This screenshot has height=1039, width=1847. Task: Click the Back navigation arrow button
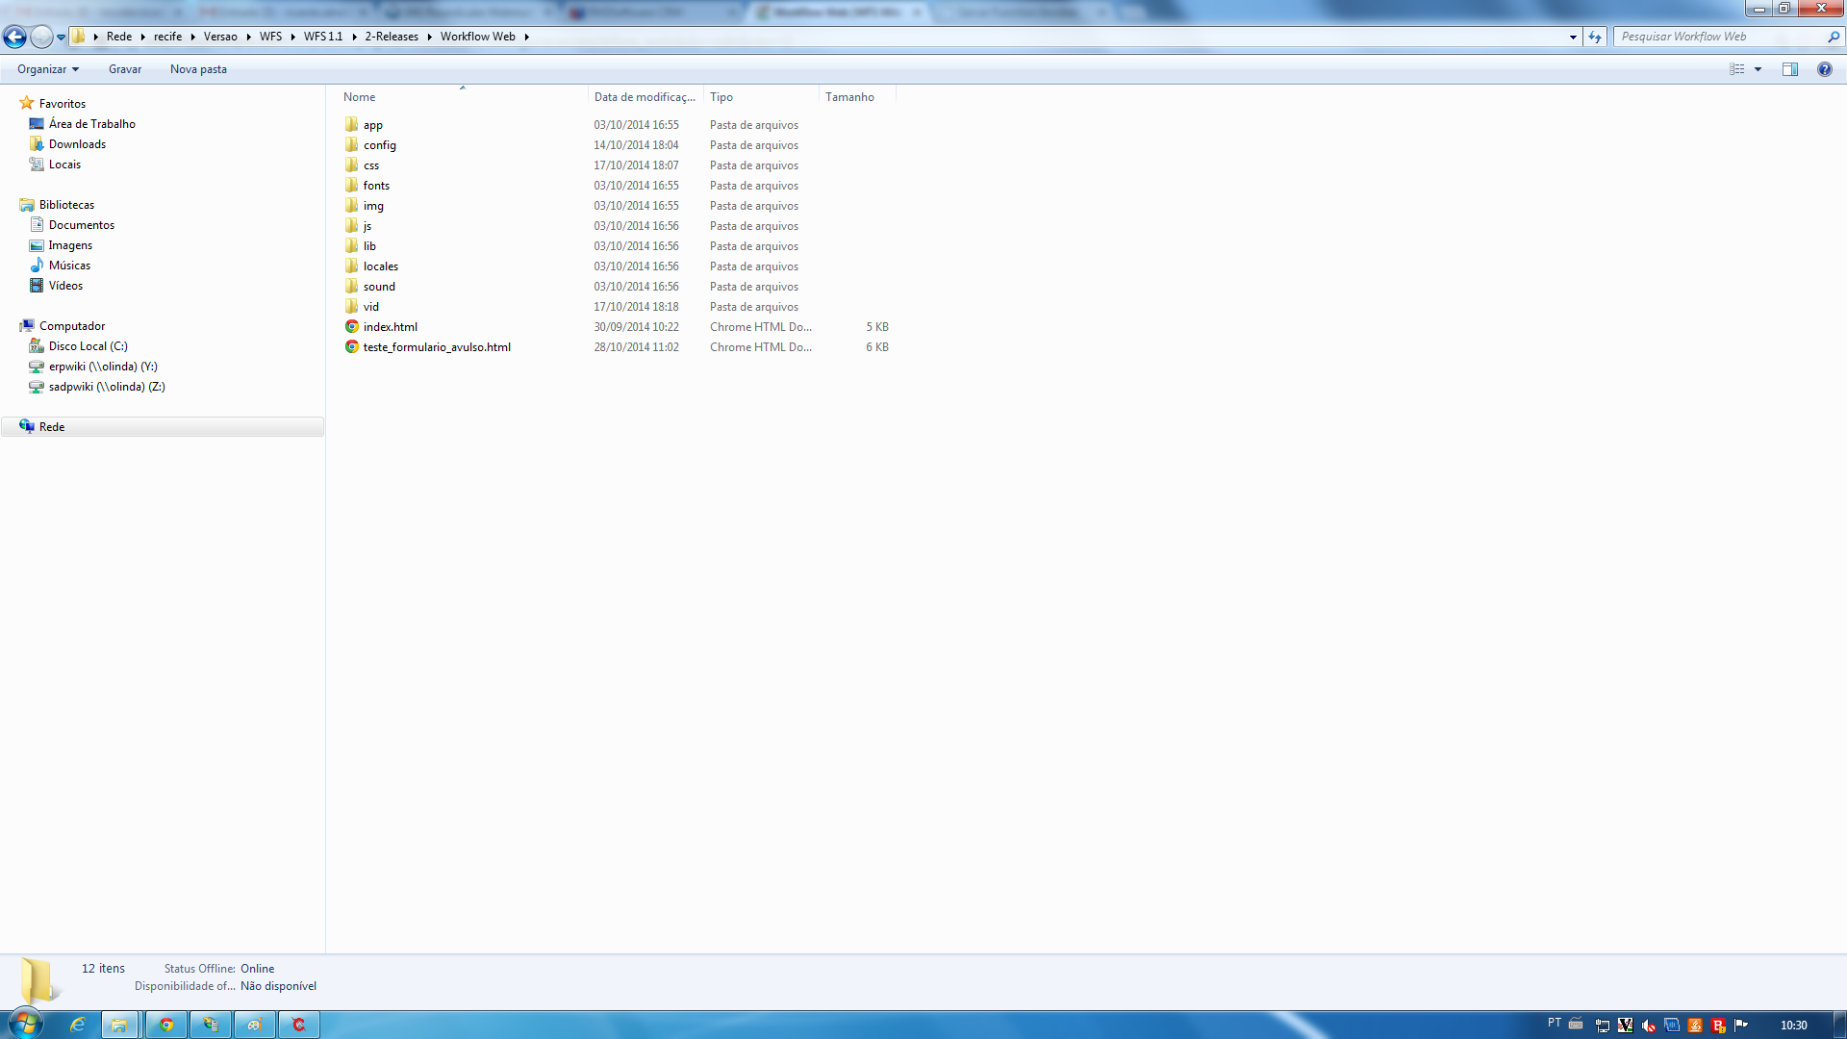coord(14,37)
